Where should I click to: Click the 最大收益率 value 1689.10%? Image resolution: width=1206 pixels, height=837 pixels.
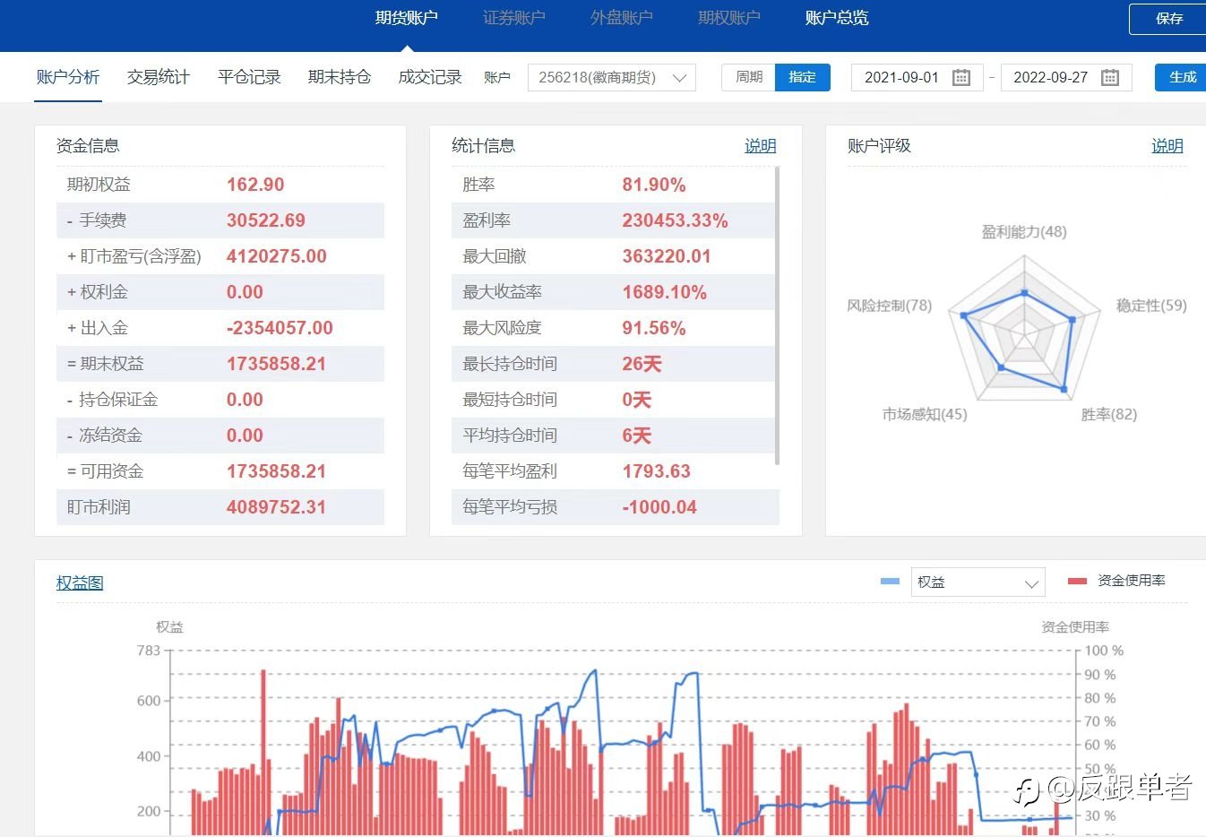click(x=665, y=292)
